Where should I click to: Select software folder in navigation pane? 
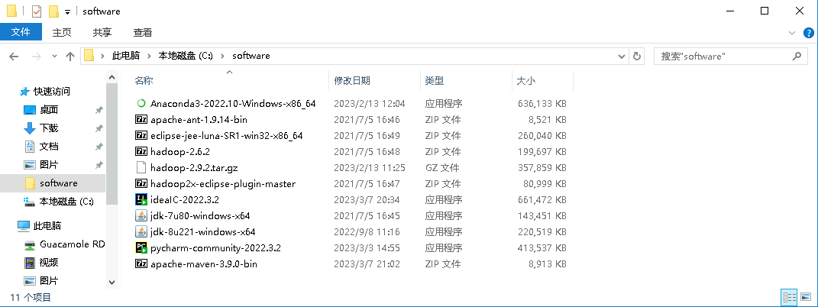tap(53, 183)
